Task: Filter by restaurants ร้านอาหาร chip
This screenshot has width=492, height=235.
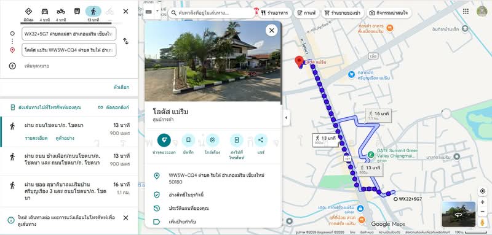Action: (x=275, y=13)
